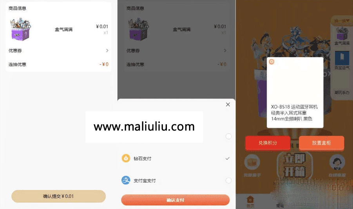Expand the 连抽优惠 discount row on undimmed page
This screenshot has width=353, height=209.
[x=58, y=64]
